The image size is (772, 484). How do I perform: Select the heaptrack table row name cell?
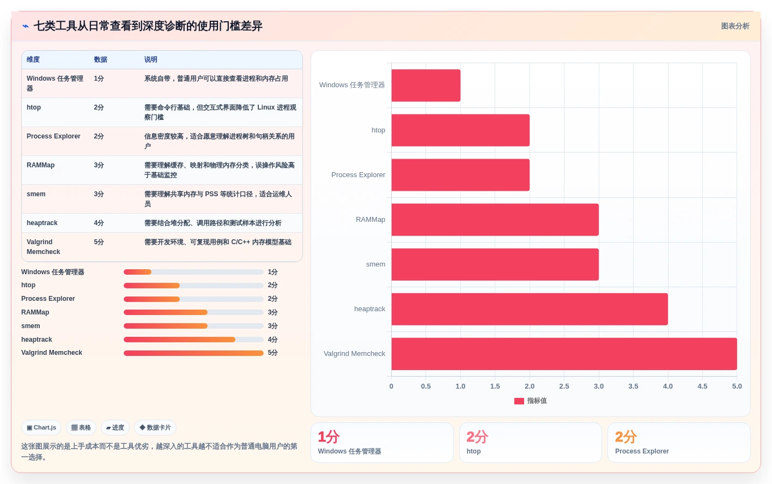coord(56,223)
